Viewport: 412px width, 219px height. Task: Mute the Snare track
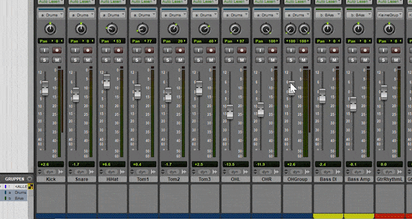pyautogui.click(x=87, y=60)
